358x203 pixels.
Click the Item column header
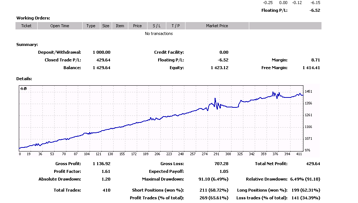[120, 26]
